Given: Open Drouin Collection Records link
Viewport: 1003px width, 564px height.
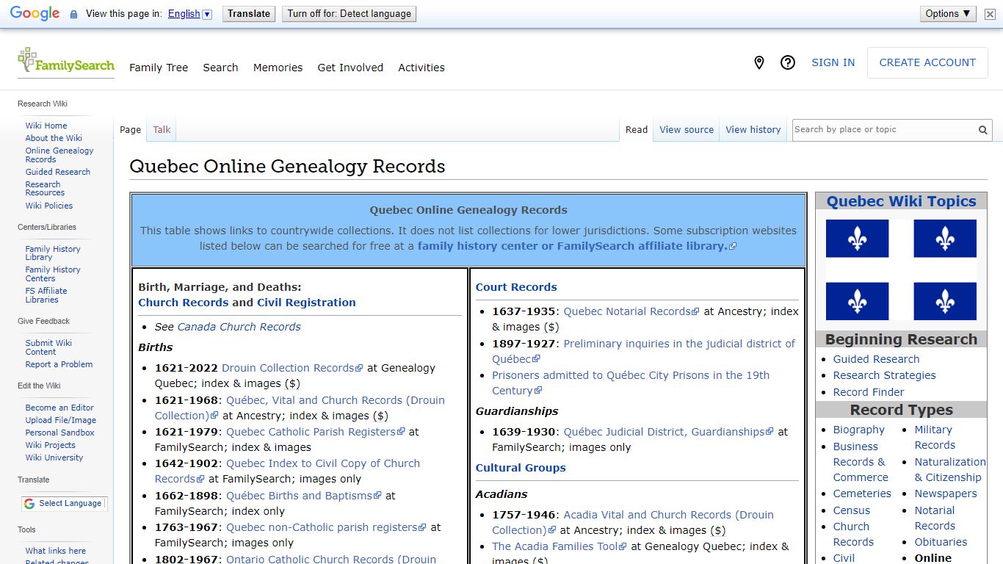Looking at the screenshot, I should (292, 368).
